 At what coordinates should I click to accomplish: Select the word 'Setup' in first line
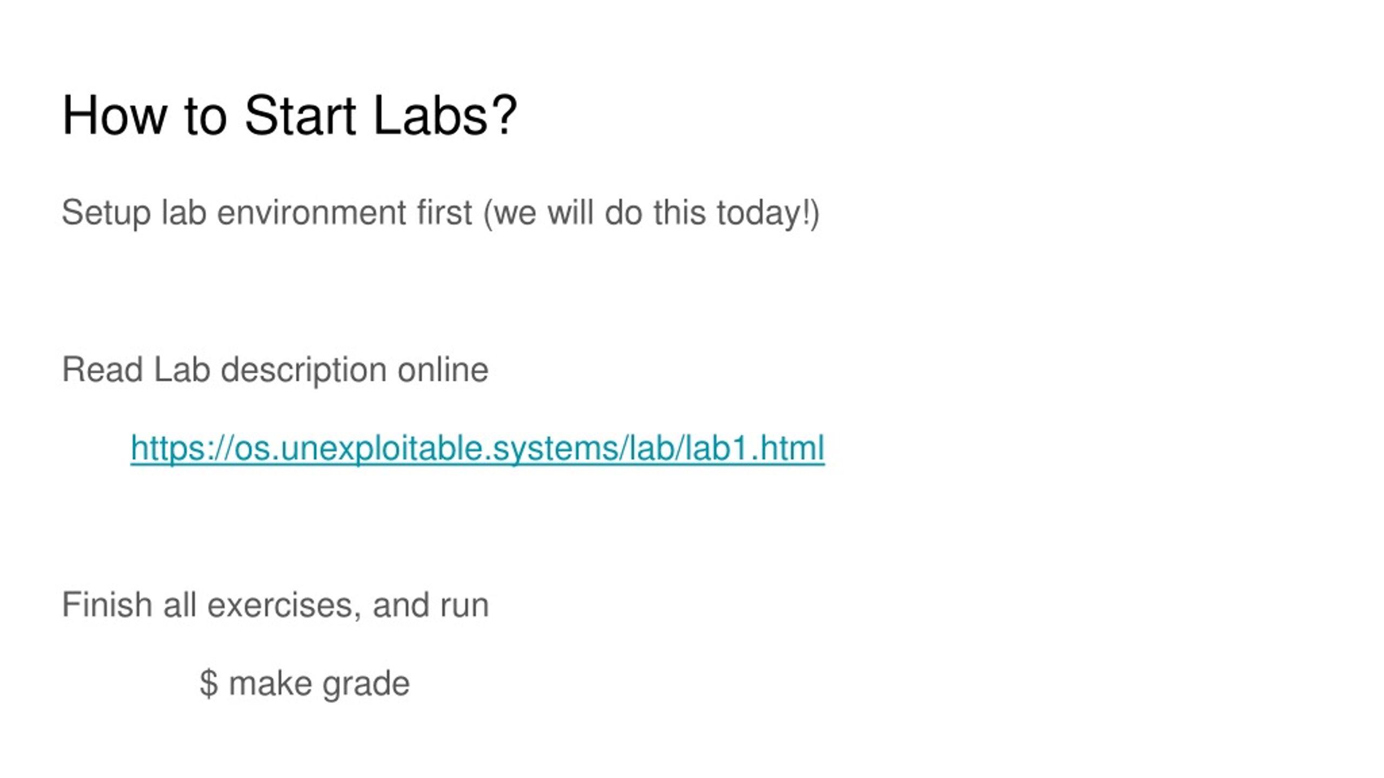[x=106, y=212]
